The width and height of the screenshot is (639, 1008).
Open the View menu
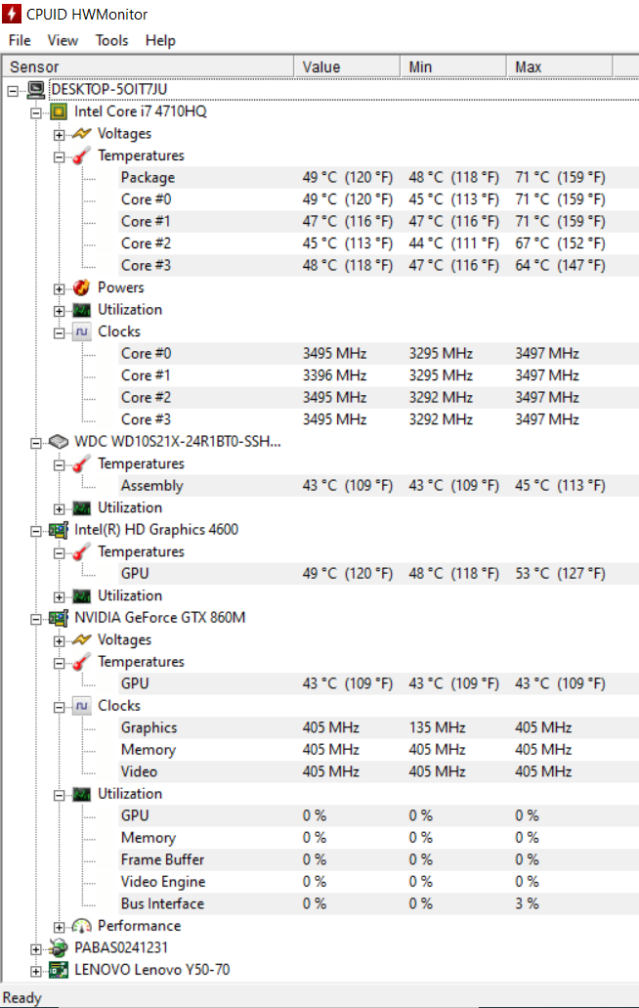pyautogui.click(x=63, y=40)
